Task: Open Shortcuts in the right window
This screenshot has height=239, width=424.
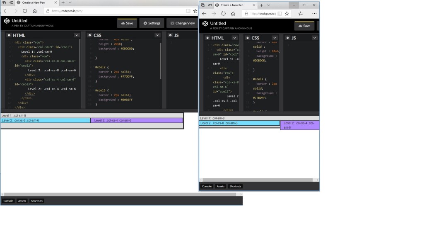Action: coord(235,186)
